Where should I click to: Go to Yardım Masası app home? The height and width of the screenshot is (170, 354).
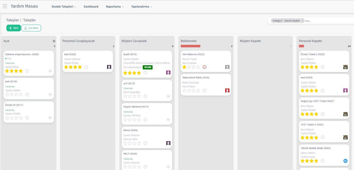[x=24, y=6]
